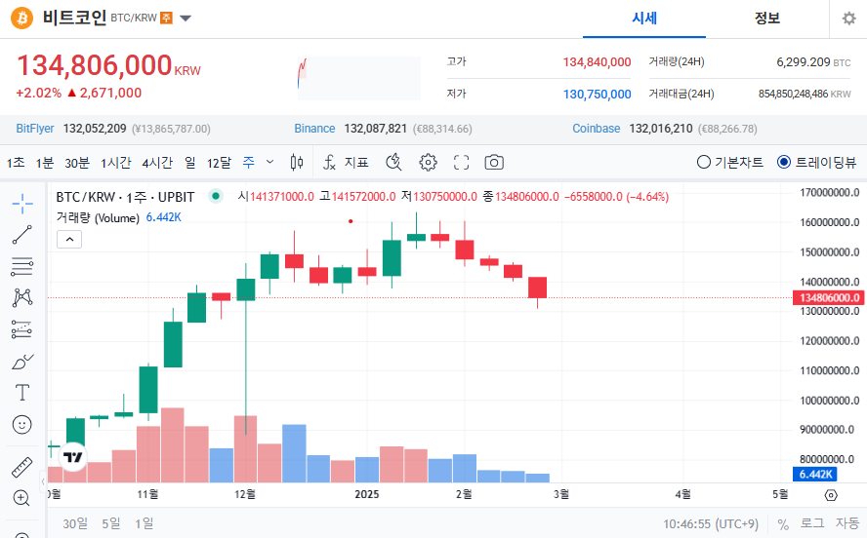The image size is (867, 538).
Task: Toggle 로그 logarithmic scale
Action: click(812, 523)
